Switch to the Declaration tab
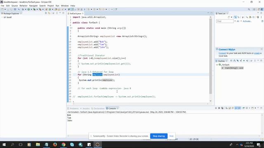The height and width of the screenshot is (148, 264). pyautogui.click(x=98, y=109)
